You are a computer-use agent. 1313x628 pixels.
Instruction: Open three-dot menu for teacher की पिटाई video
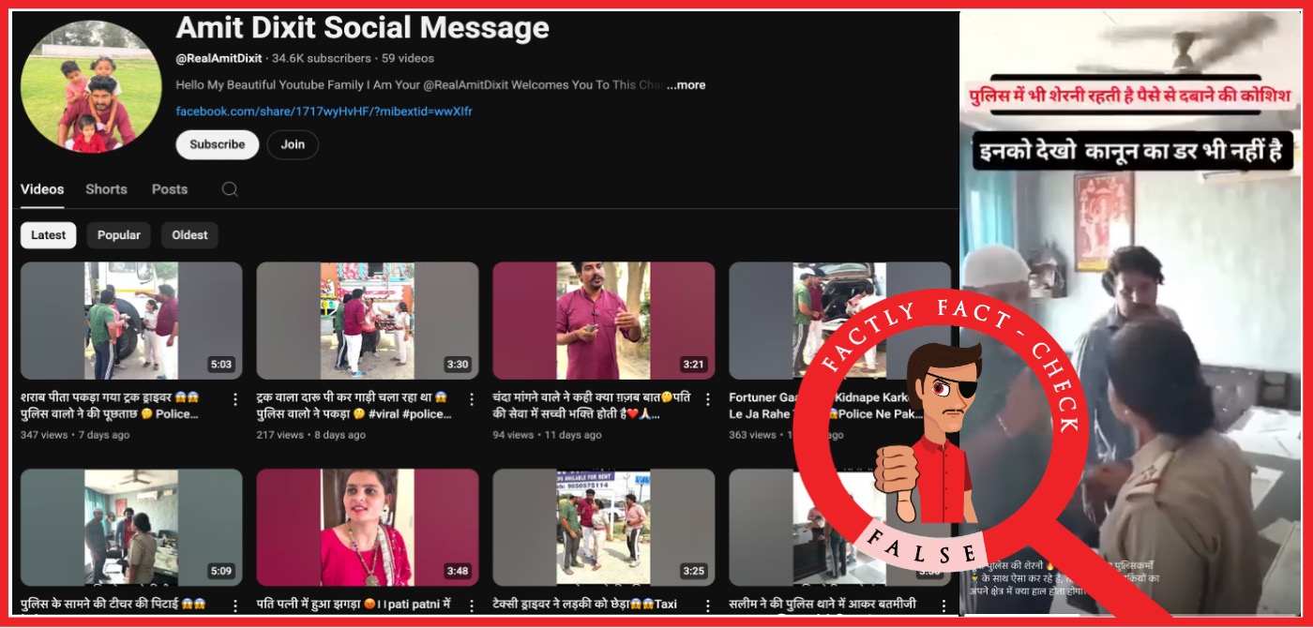(235, 606)
